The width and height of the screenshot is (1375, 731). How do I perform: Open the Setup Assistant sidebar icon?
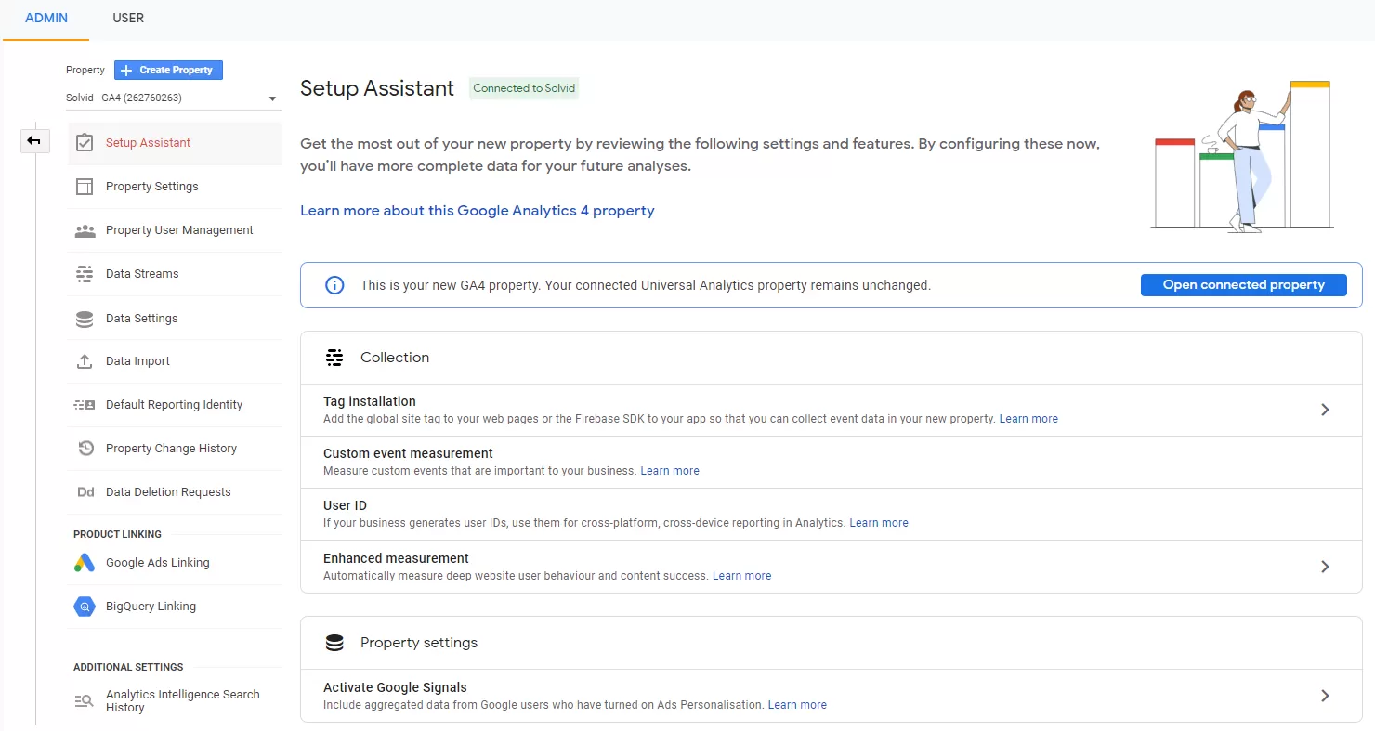tap(85, 143)
